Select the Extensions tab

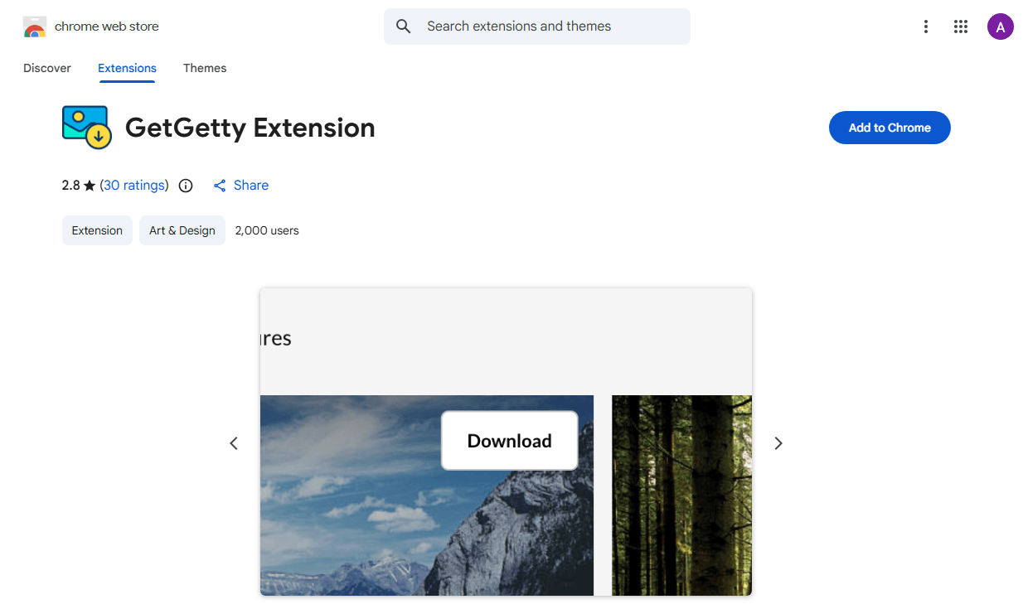[127, 68]
